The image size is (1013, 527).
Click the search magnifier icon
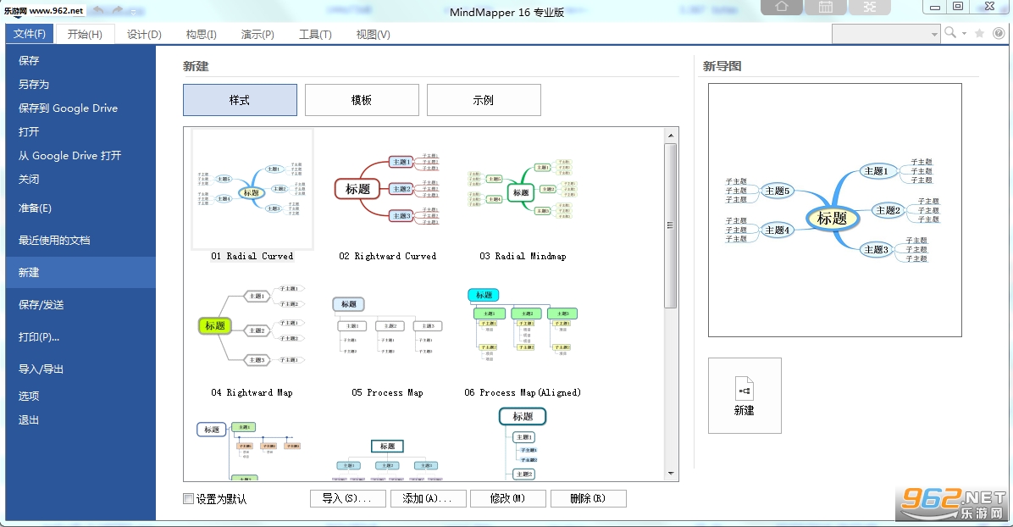click(950, 33)
